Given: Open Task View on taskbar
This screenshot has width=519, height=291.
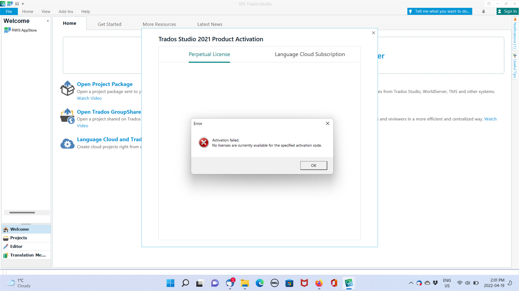Looking at the screenshot, I should click(x=200, y=283).
